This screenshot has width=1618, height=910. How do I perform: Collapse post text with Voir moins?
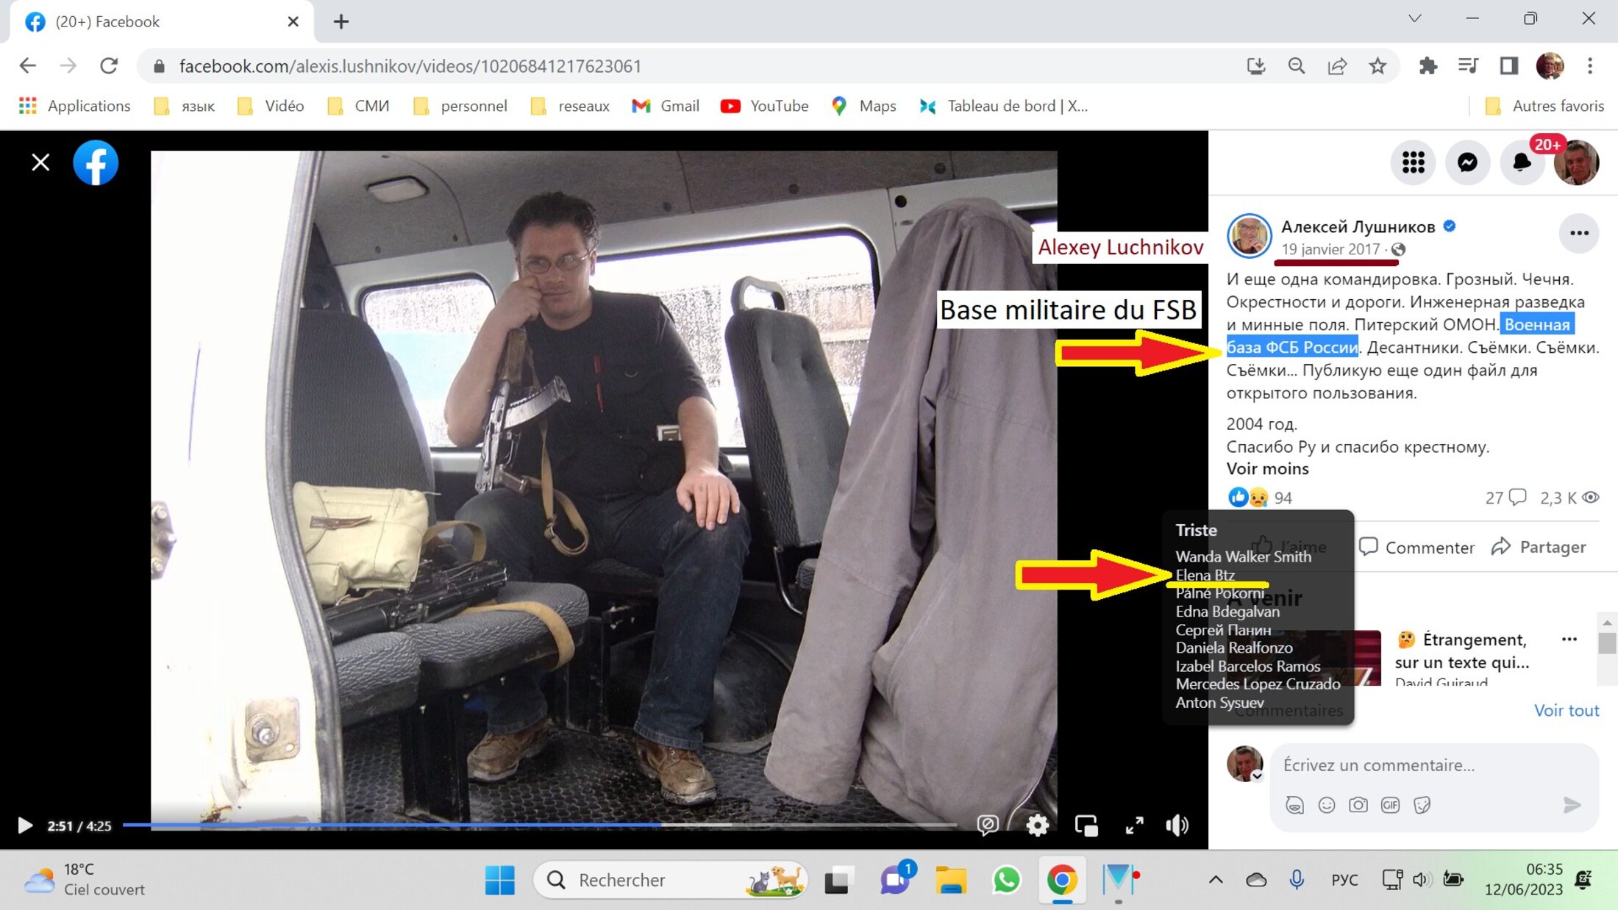point(1267,469)
